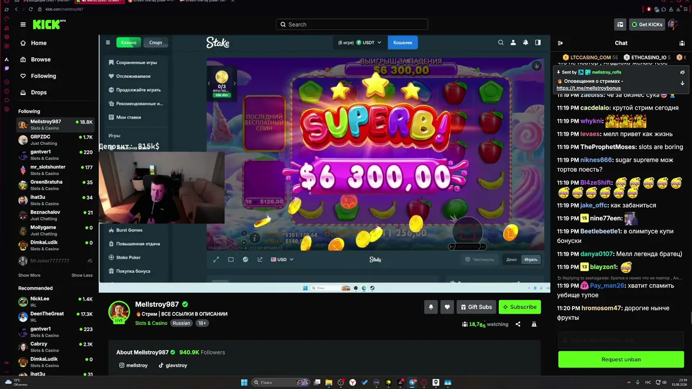The image size is (692, 389).
Task: Open the user profile avatar menu
Action: [x=673, y=24]
